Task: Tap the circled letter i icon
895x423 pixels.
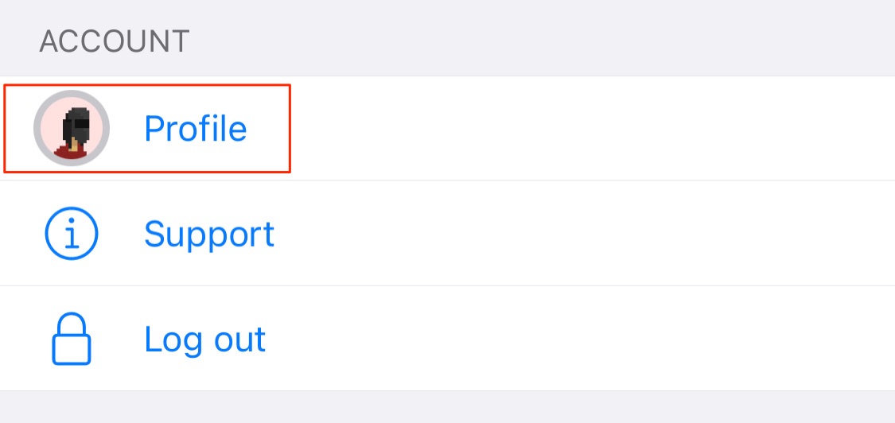Action: (72, 234)
